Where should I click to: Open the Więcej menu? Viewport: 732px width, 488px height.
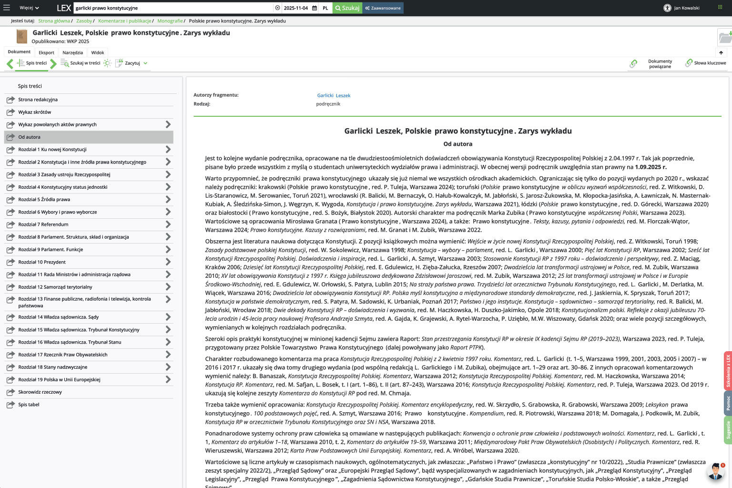pyautogui.click(x=27, y=8)
